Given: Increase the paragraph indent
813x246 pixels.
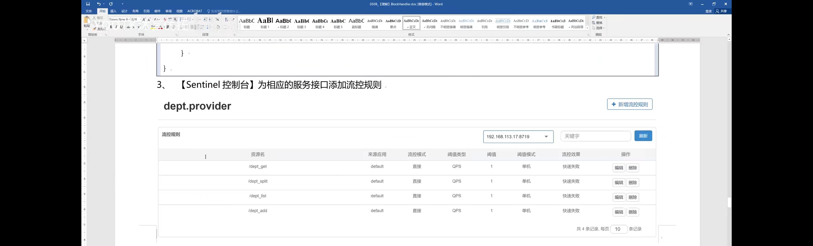Looking at the screenshot, I should click(210, 20).
